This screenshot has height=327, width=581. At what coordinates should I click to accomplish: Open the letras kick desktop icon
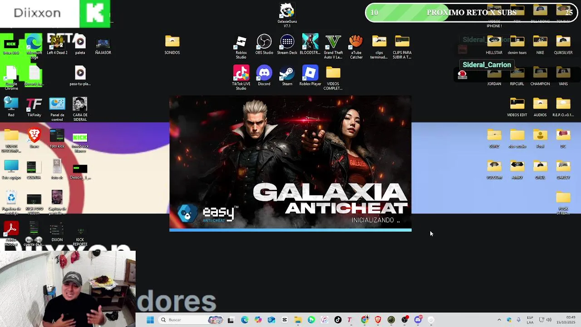(11, 47)
